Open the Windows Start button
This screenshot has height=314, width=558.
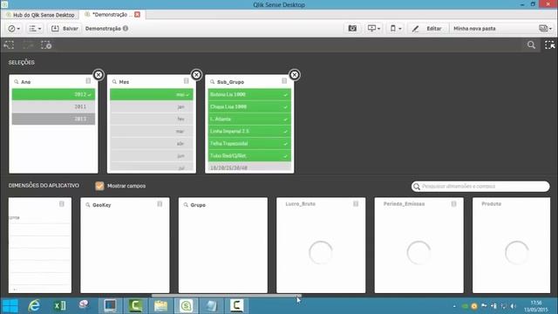pyautogui.click(x=10, y=306)
